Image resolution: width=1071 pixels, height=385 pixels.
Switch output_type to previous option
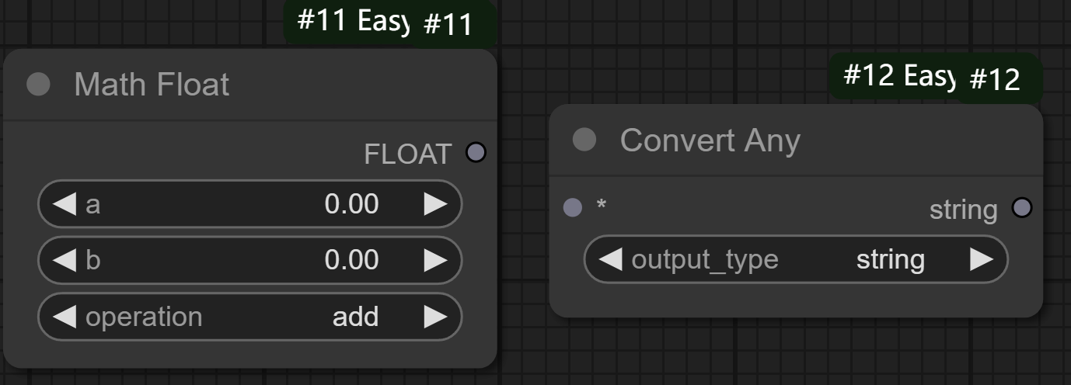[x=611, y=259]
